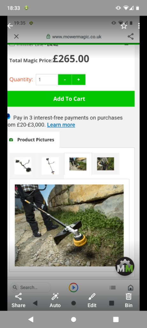Open the Edit pencil tool
Screen dimensions: 147x328
tap(92, 300)
